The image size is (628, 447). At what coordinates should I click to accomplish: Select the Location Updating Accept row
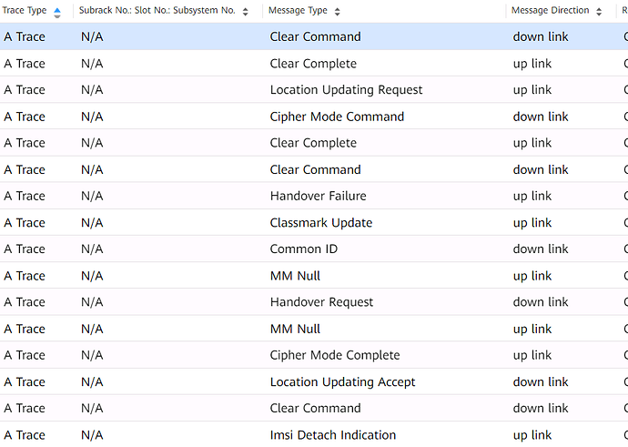coord(314,381)
